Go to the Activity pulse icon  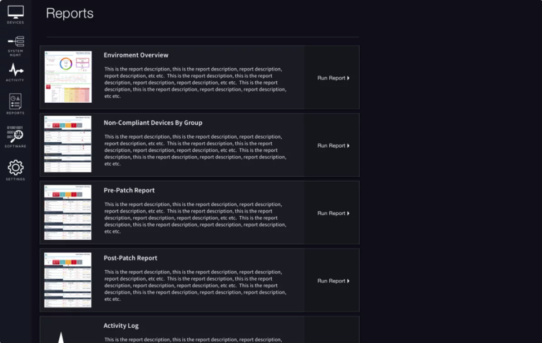pos(15,71)
